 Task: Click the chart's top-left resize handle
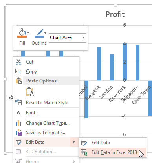pyautogui.click(x=5, y=5)
